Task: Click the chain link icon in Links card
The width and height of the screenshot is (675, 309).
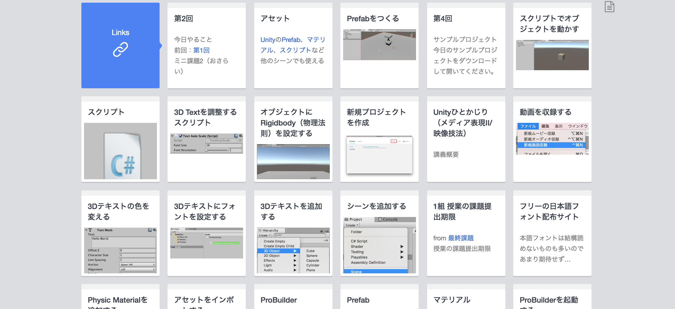Action: point(120,49)
